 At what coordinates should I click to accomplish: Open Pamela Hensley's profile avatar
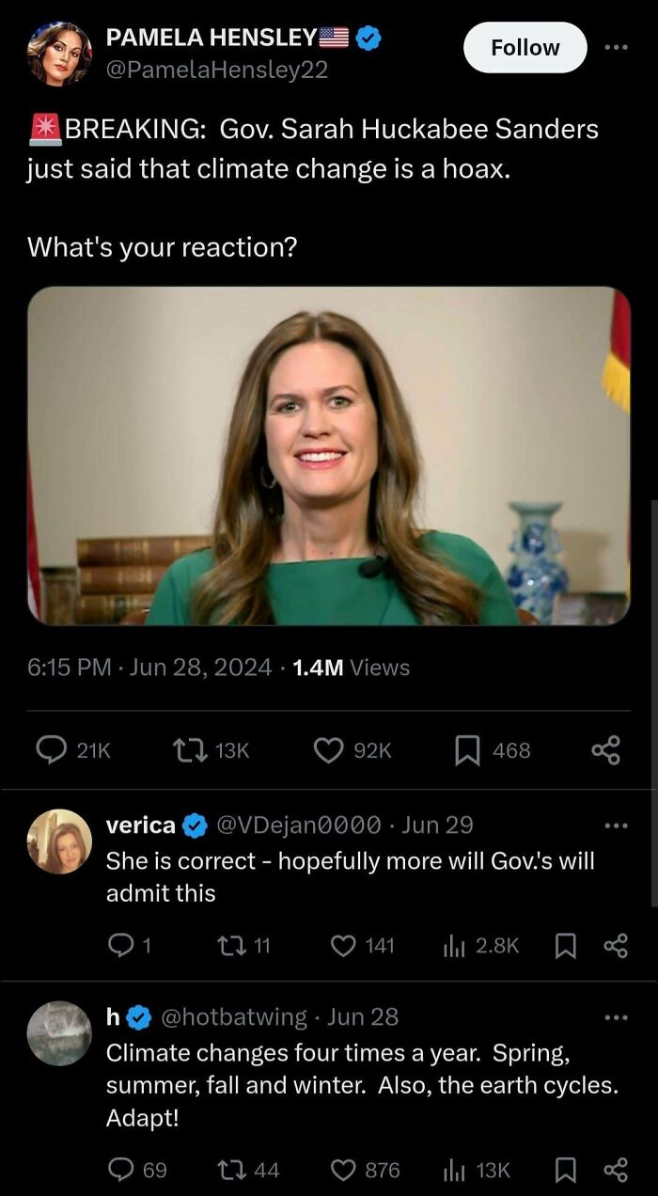point(60,55)
